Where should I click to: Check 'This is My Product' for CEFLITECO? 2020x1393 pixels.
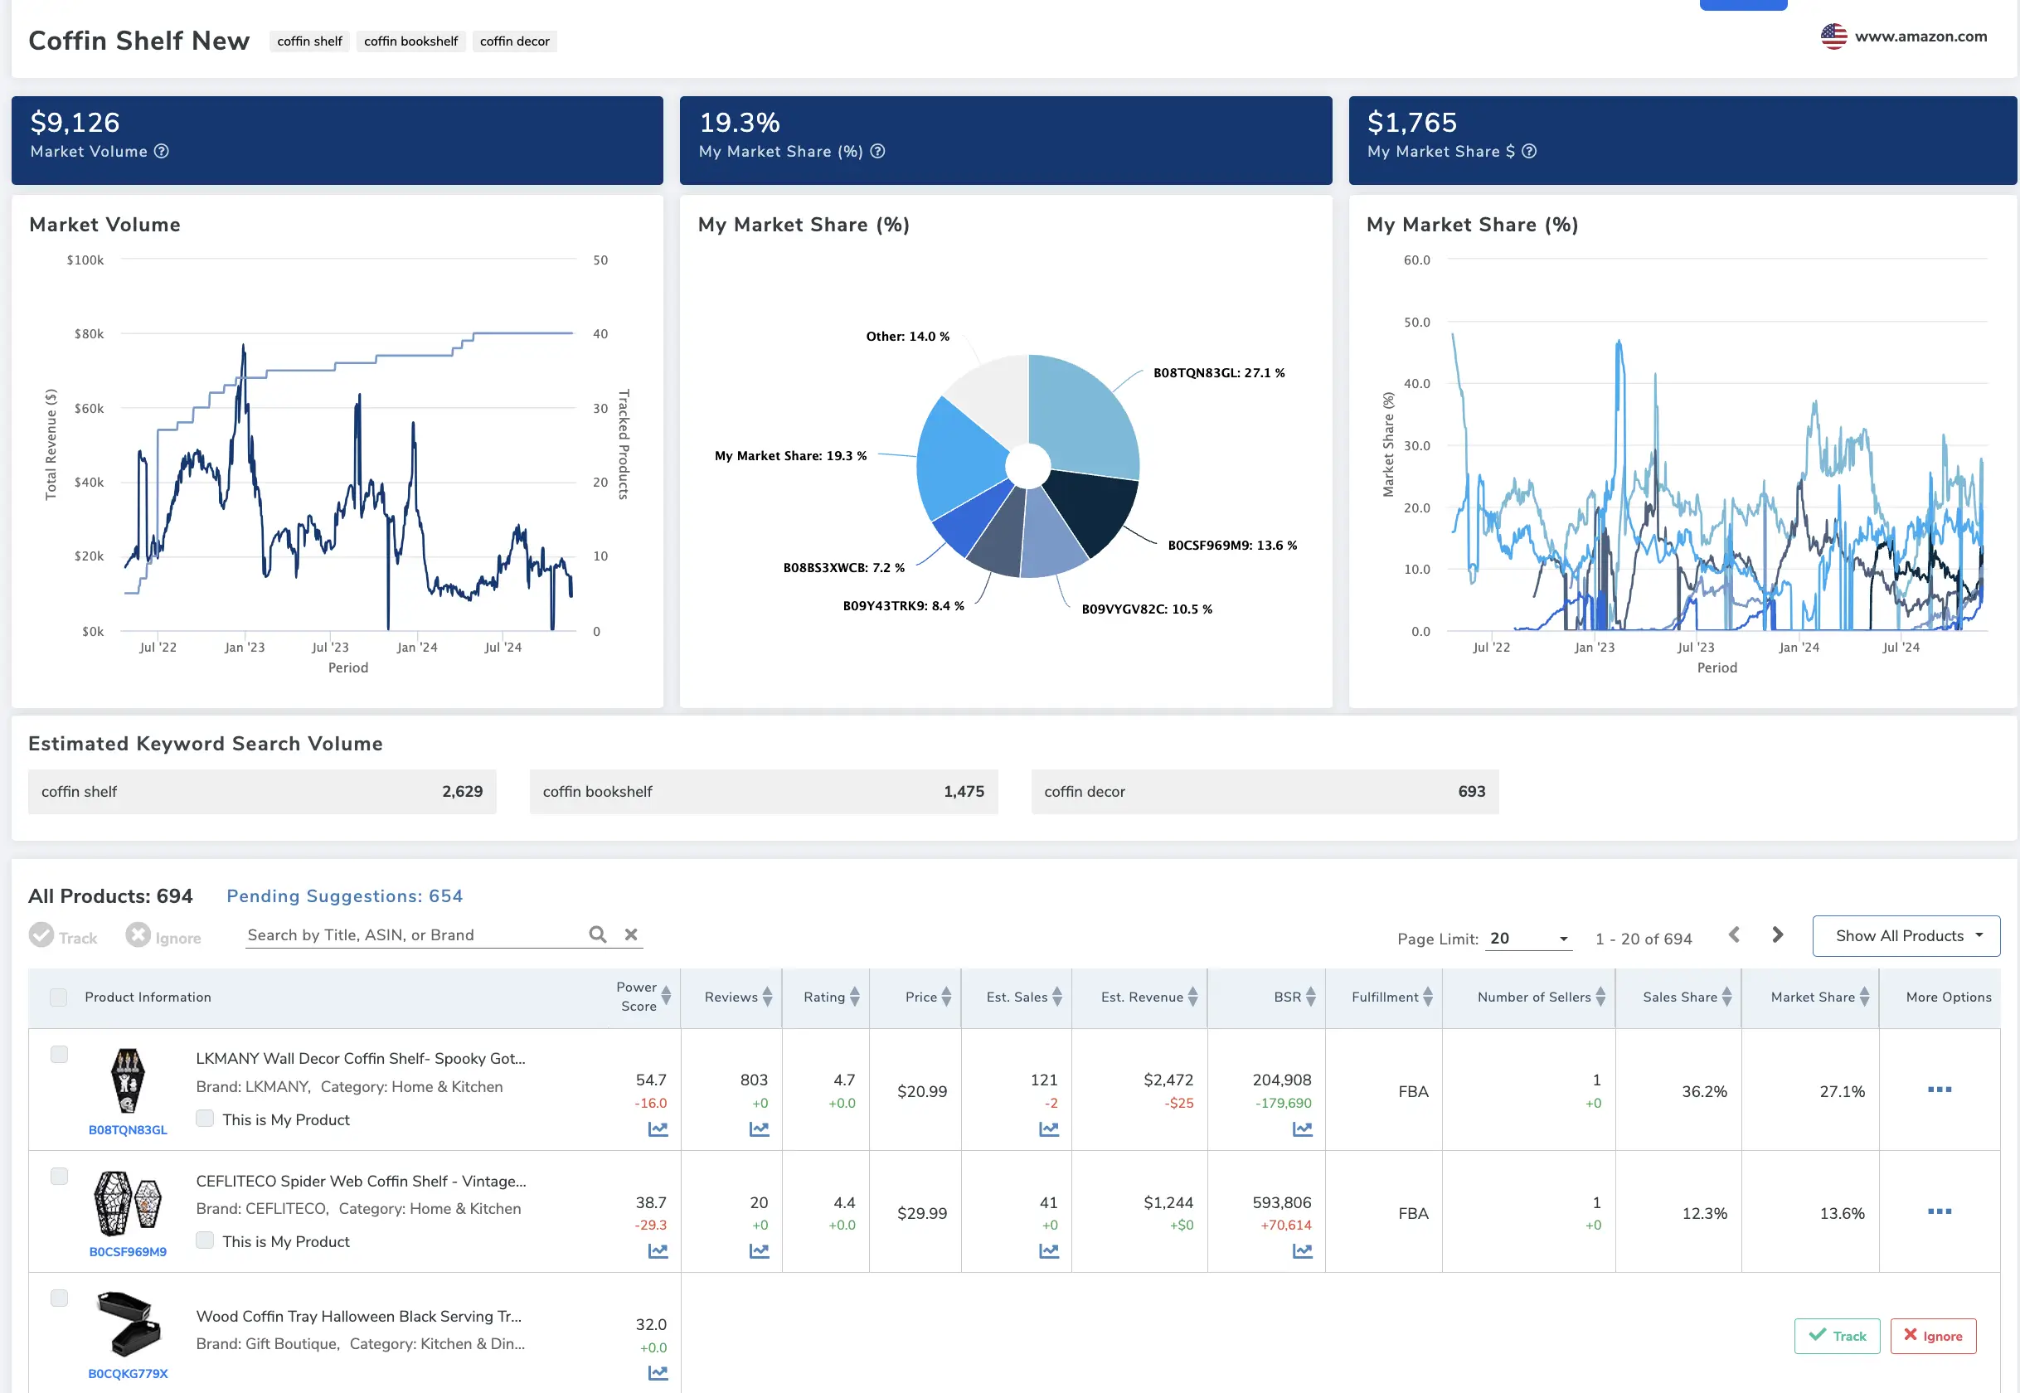coord(205,1240)
